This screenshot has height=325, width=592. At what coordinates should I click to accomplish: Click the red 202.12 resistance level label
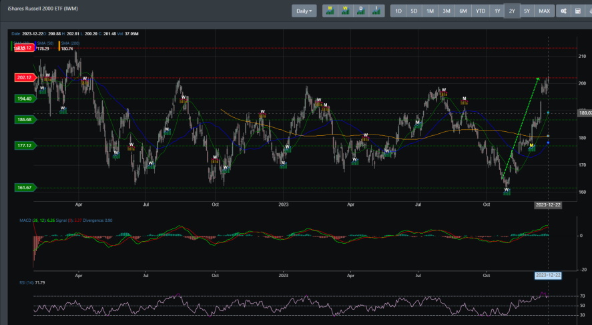click(x=25, y=77)
